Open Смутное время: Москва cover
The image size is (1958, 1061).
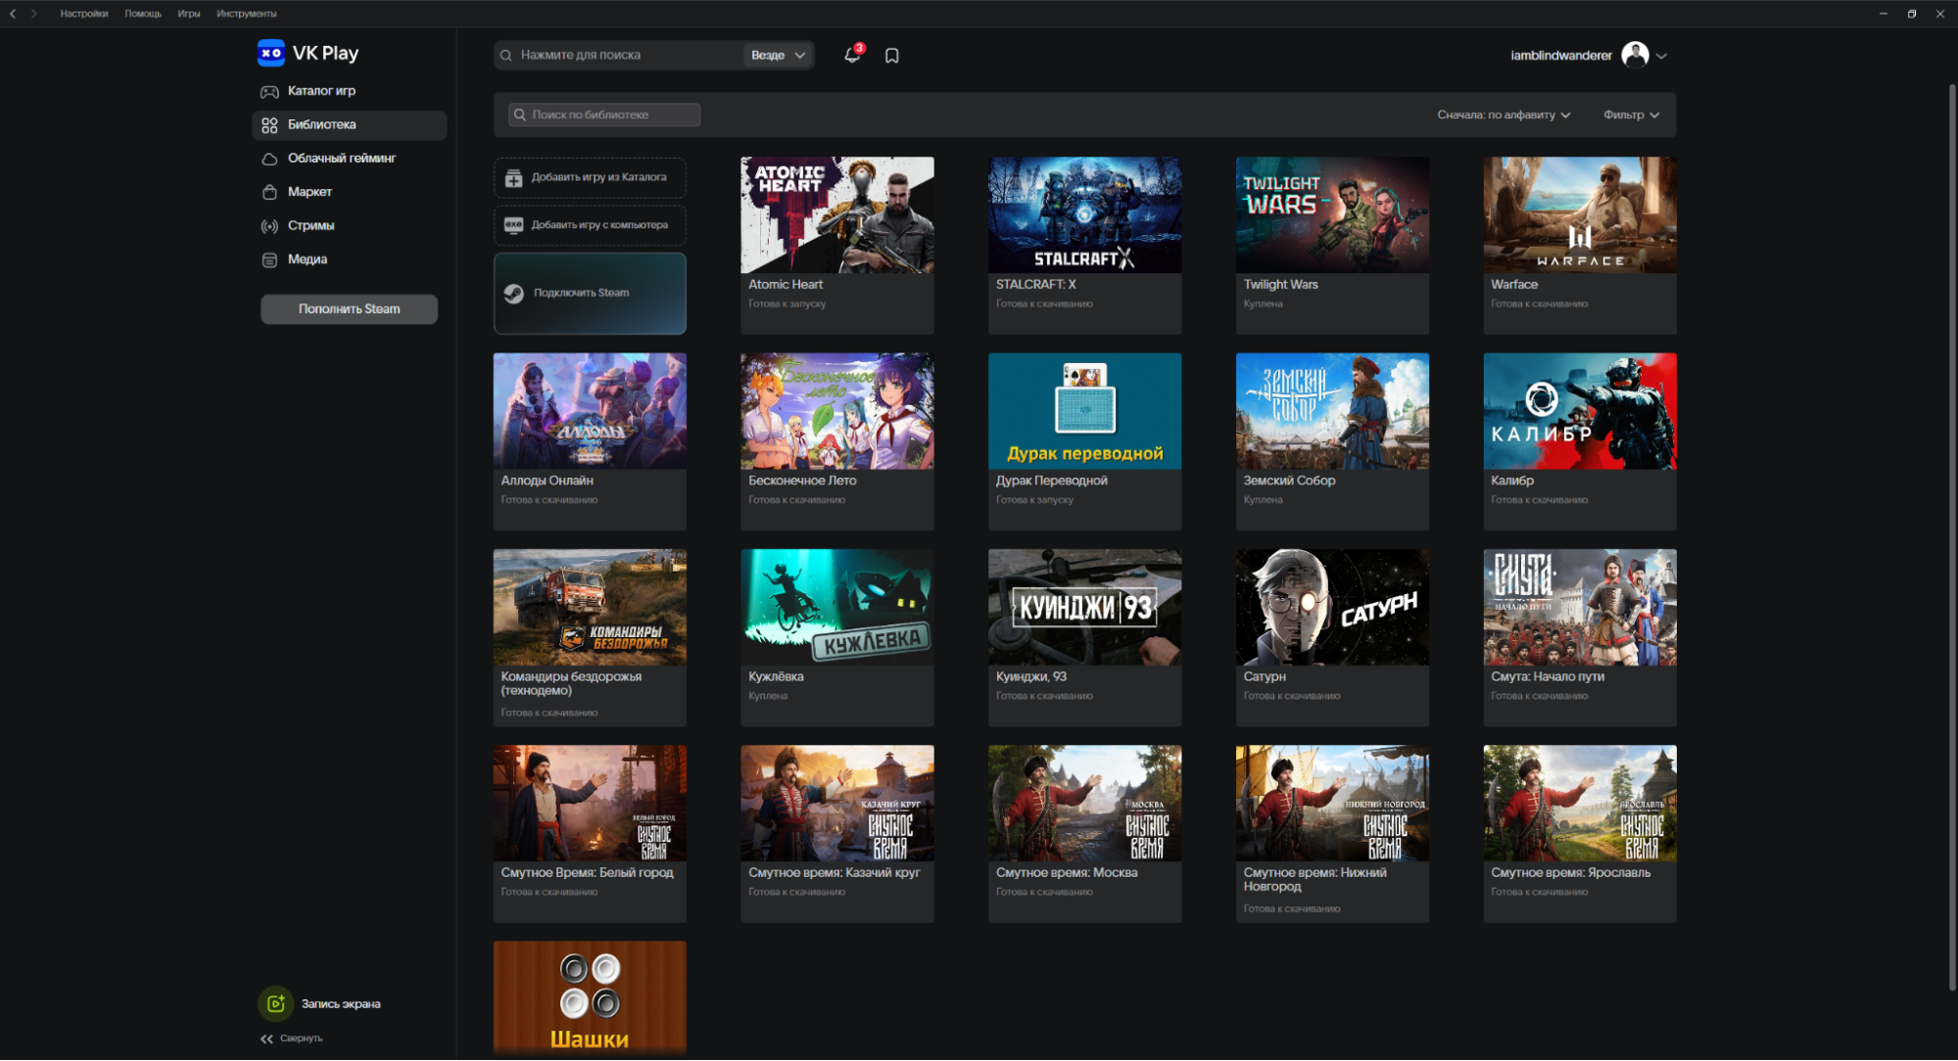(x=1084, y=804)
